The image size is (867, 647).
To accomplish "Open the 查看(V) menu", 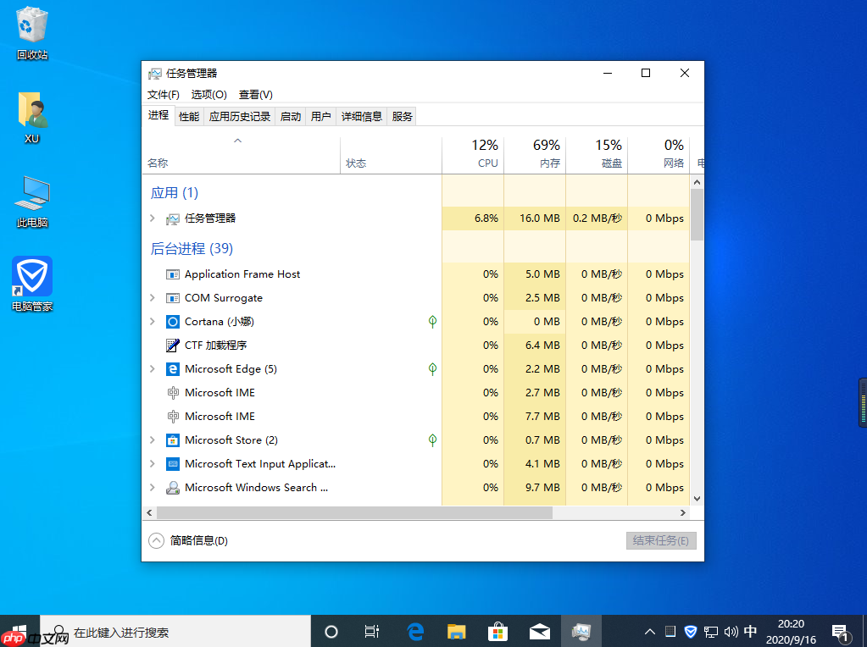I will click(x=254, y=94).
